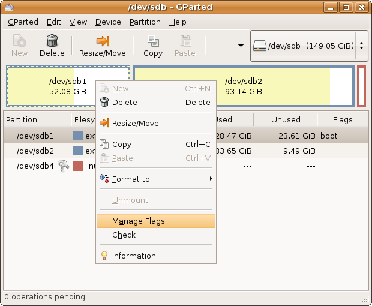Click the Unused column header

click(x=286, y=119)
